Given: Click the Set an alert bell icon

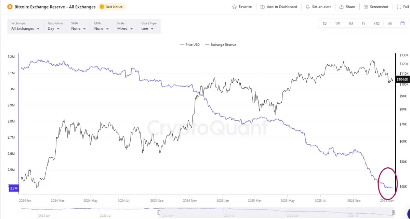Looking at the screenshot, I should click(308, 7).
